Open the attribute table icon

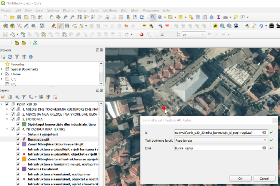pos(198,17)
